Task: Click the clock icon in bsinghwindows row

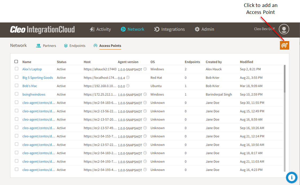Action: click(x=145, y=94)
